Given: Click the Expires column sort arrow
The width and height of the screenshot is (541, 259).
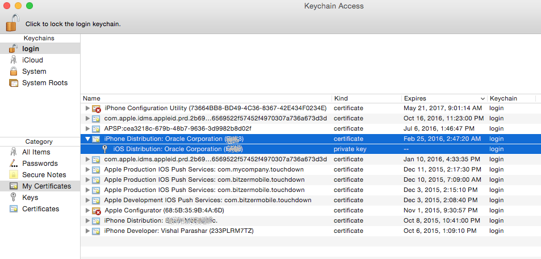Looking at the screenshot, I should click(x=483, y=99).
